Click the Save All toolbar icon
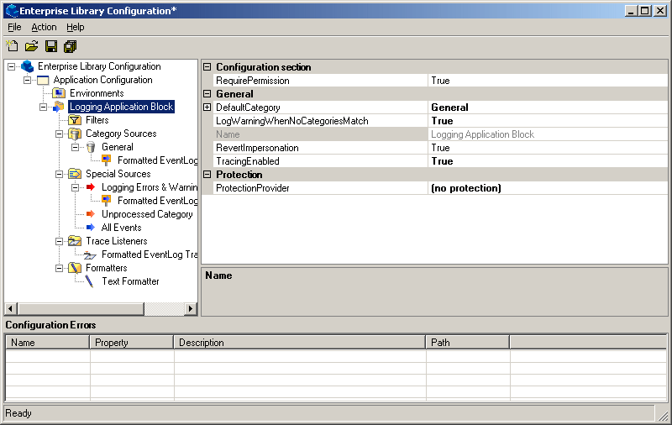Screen dimensions: 672x425 (71, 46)
